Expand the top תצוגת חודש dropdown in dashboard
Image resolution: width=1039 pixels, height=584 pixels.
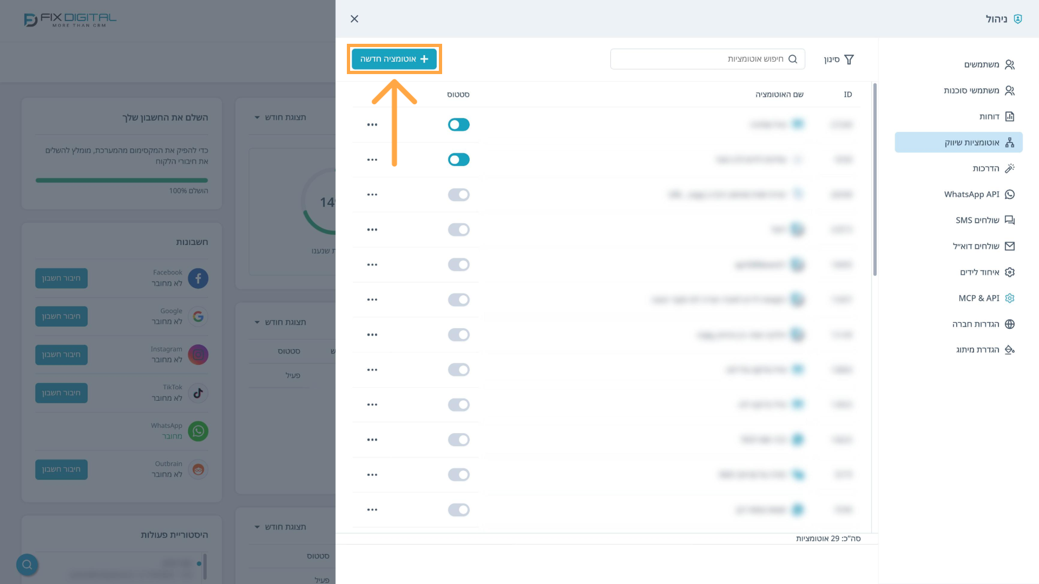click(280, 117)
